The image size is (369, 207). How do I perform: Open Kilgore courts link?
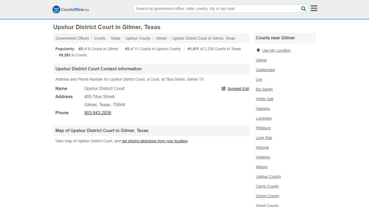262,167
